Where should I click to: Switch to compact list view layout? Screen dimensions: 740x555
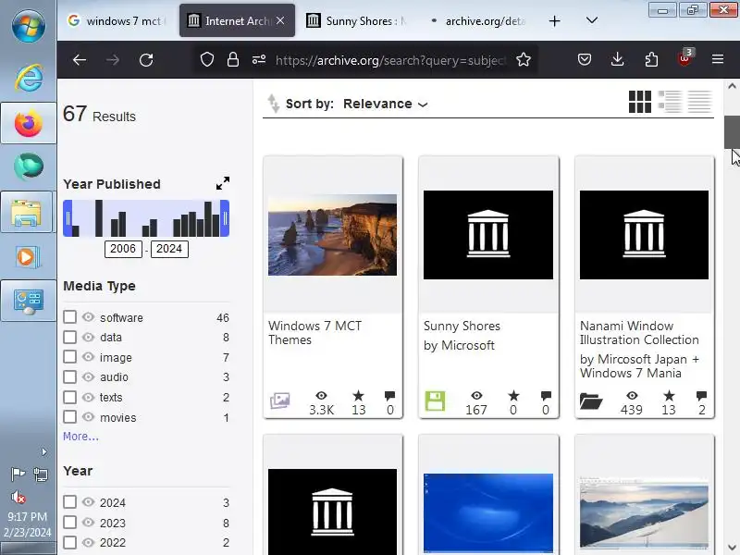coord(699,102)
